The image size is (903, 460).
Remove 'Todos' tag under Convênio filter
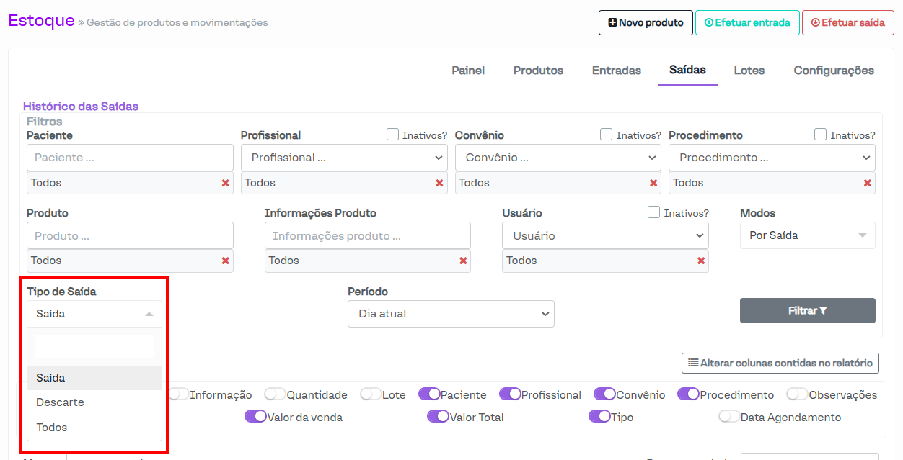coord(653,183)
